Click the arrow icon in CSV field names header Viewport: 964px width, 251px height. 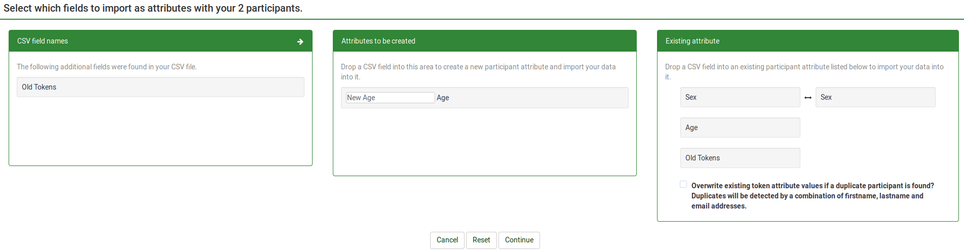click(300, 41)
